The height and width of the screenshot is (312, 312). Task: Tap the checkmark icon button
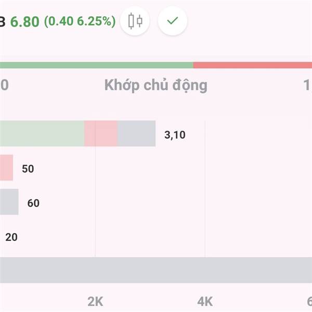click(x=173, y=21)
